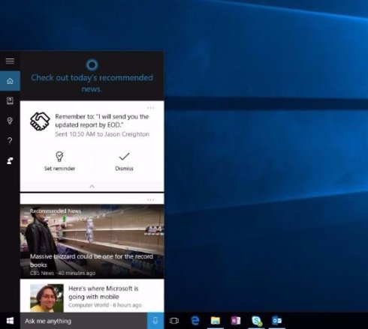This screenshot has height=329, width=368.
Task: Activate Cortana microphone button
Action: tap(155, 321)
